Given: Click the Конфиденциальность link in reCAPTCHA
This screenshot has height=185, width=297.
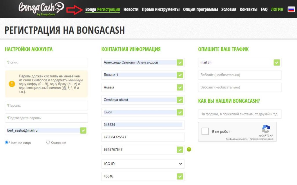Looking at the screenshot, I should pos(237,139).
